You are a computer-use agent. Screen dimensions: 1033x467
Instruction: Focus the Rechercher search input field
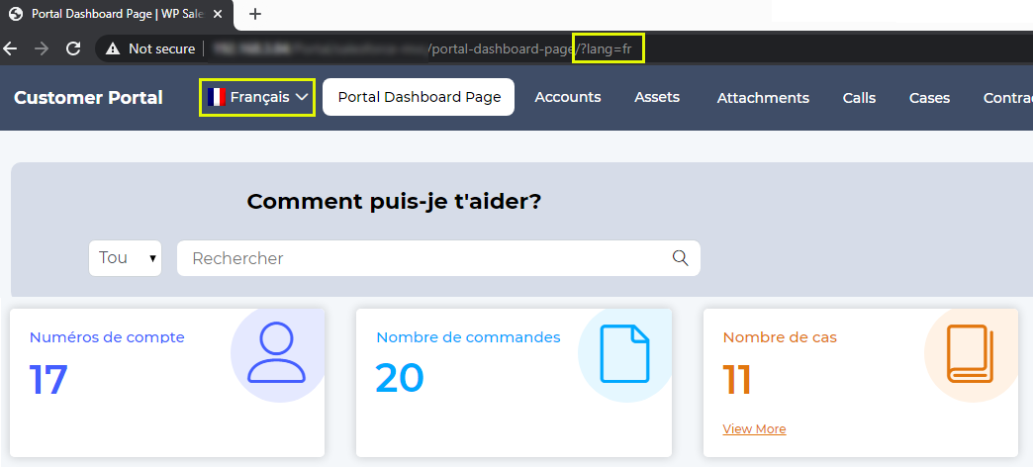click(425, 258)
